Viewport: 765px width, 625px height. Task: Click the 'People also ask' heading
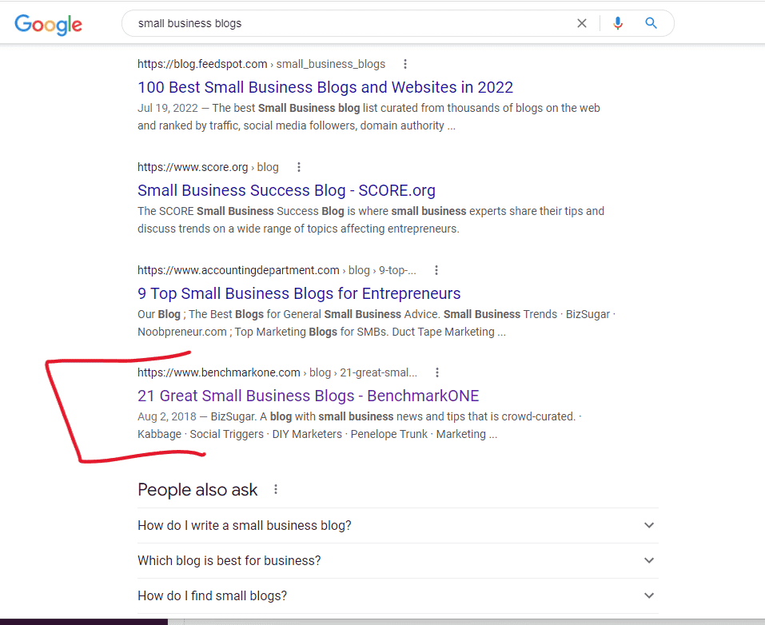197,489
